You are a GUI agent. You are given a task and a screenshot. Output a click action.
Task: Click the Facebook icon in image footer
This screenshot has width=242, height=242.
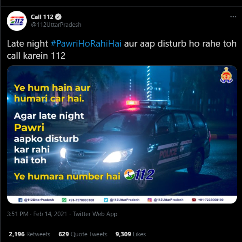(20, 200)
